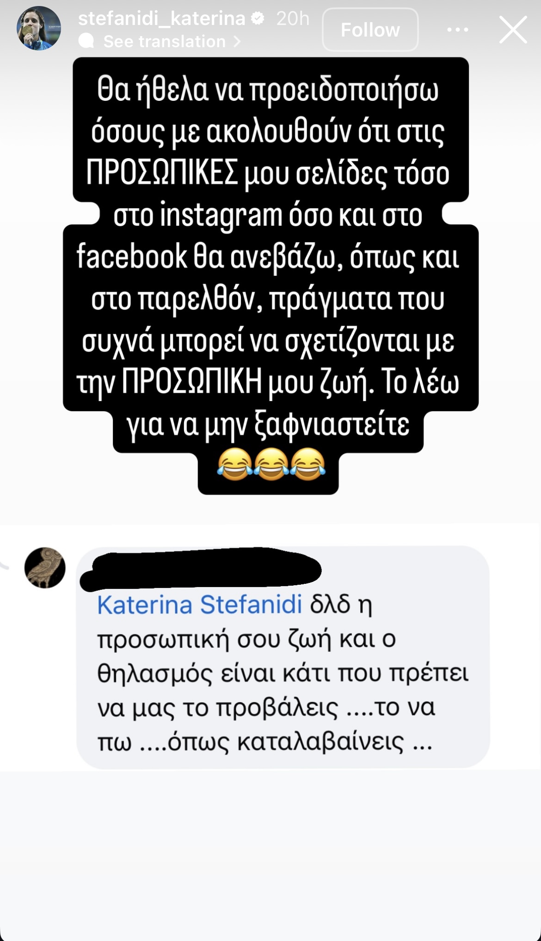541x941 pixels.
Task: Tap the last crying-laughing emoji
Action: 307,464
